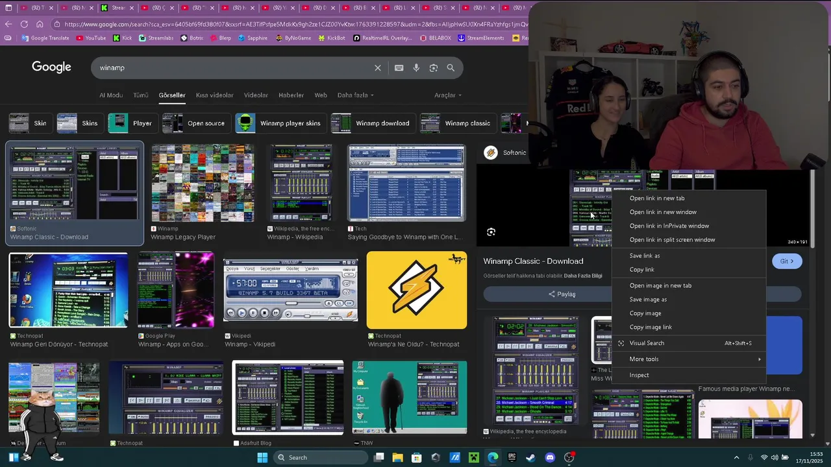Go to the browser home page
This screenshot has width=831, height=467.
pyautogui.click(x=40, y=24)
